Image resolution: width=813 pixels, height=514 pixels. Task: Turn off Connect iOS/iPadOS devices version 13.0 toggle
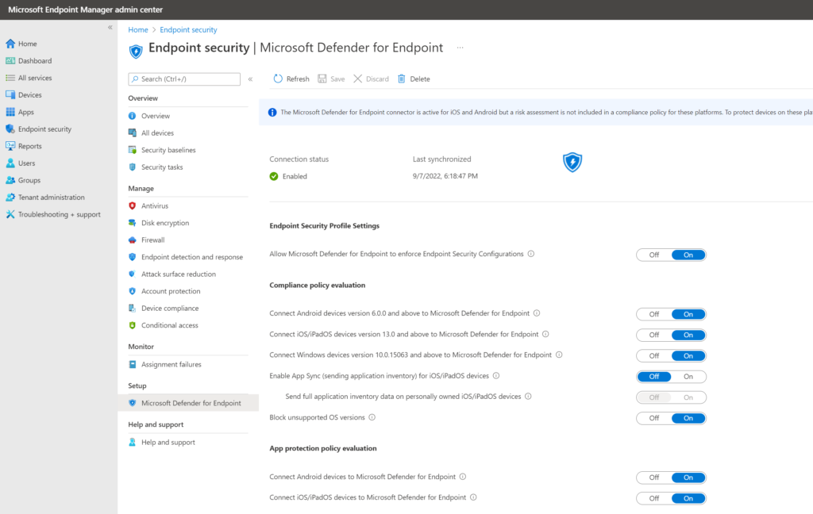coord(654,336)
